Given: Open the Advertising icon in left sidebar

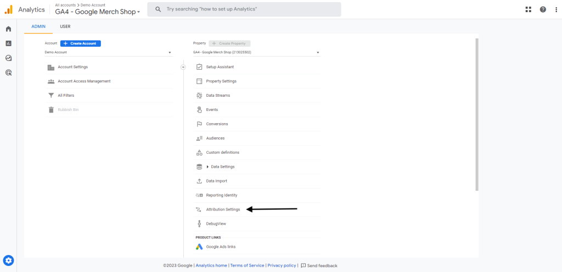Looking at the screenshot, I should pyautogui.click(x=8, y=72).
